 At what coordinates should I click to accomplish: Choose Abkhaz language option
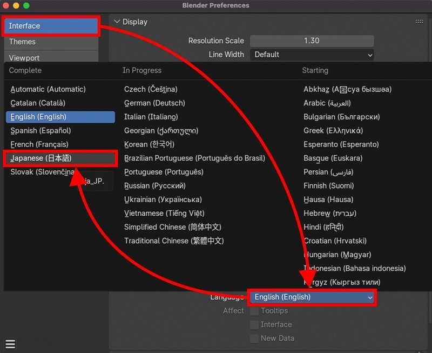347,89
